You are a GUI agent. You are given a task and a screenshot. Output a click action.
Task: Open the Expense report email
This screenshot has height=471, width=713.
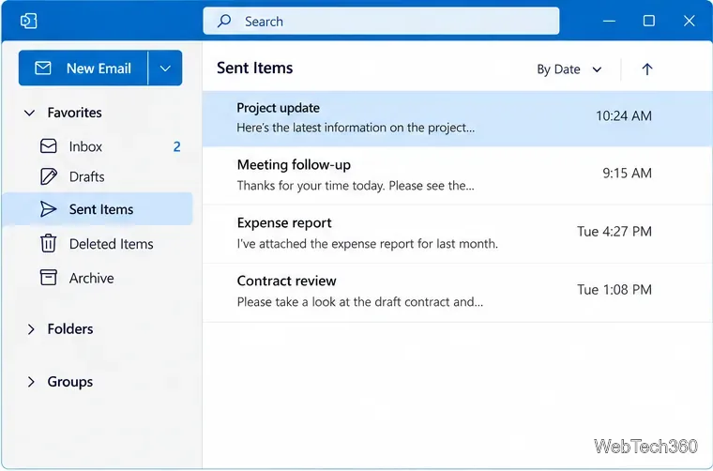458,234
